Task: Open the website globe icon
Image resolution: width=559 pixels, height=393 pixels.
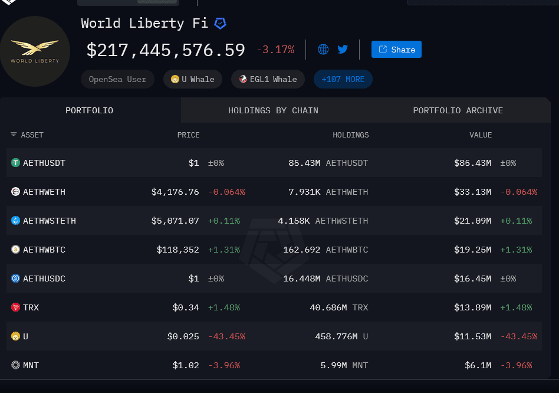Action: (323, 49)
